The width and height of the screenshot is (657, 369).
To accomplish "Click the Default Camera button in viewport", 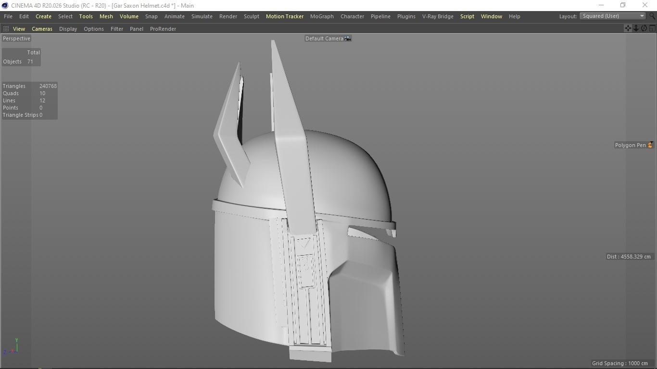I will click(x=325, y=38).
